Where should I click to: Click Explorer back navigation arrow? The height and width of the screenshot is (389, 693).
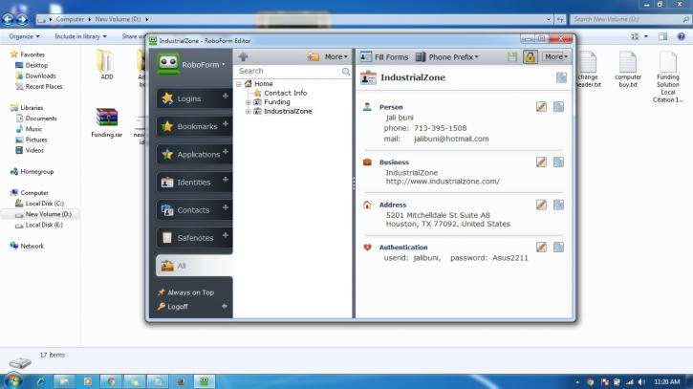click(x=8, y=19)
